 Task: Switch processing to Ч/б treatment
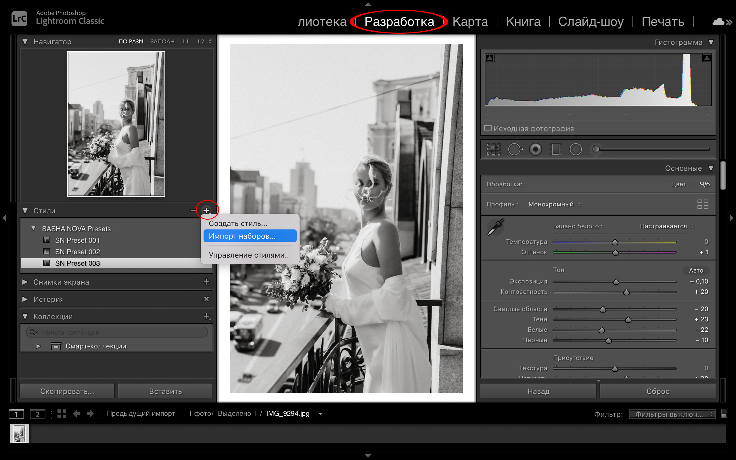[x=704, y=184]
